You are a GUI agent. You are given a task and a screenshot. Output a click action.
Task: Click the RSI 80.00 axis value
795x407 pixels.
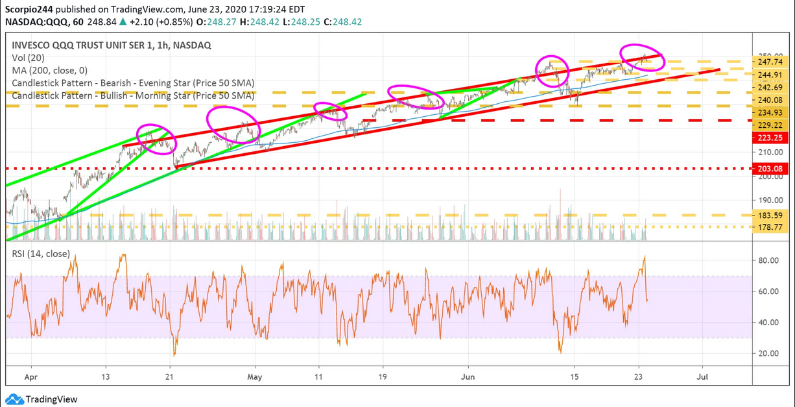pyautogui.click(x=769, y=260)
